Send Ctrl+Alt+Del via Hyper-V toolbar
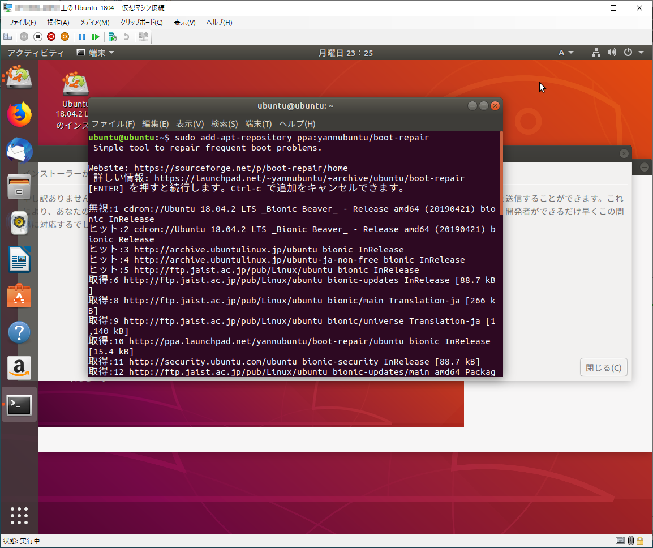 tap(7, 37)
